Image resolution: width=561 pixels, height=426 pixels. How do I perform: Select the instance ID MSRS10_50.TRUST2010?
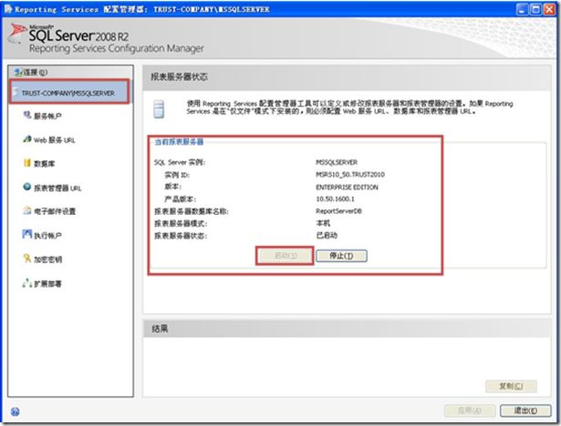click(350, 175)
